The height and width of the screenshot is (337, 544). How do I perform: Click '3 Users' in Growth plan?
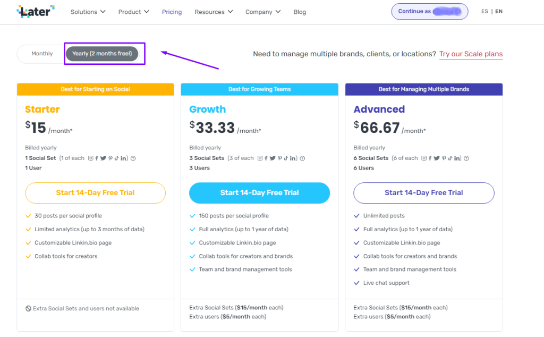click(x=200, y=168)
